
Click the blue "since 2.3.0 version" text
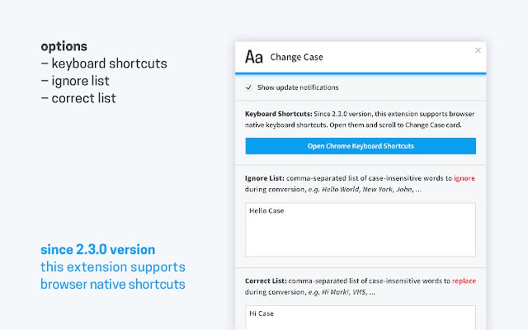pos(98,249)
